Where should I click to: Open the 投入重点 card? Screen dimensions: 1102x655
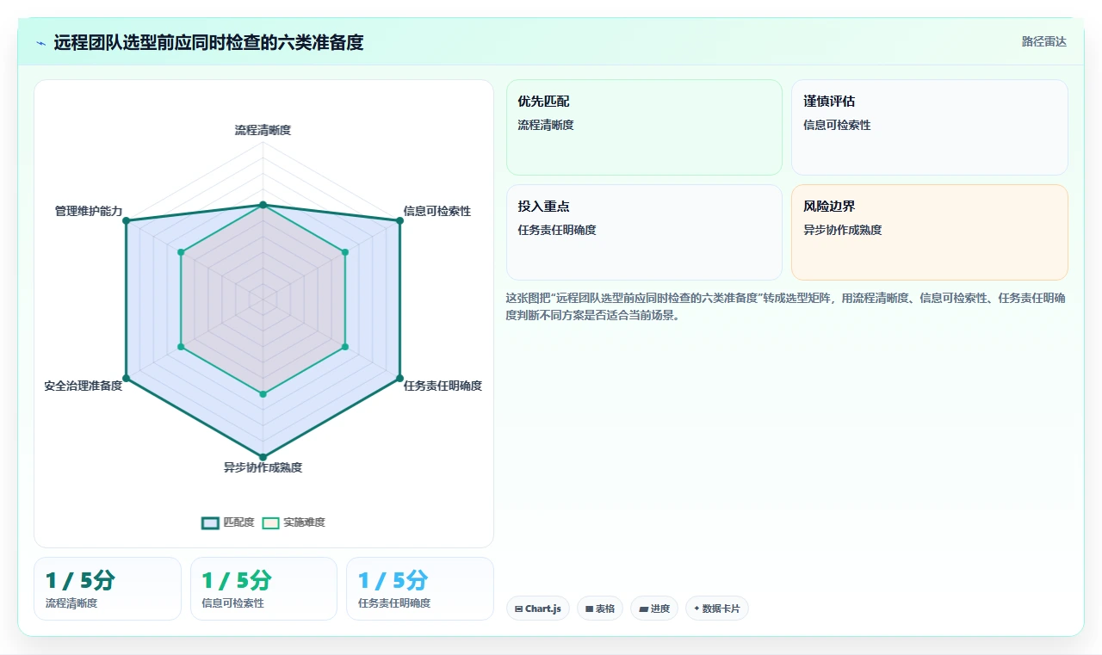point(644,232)
